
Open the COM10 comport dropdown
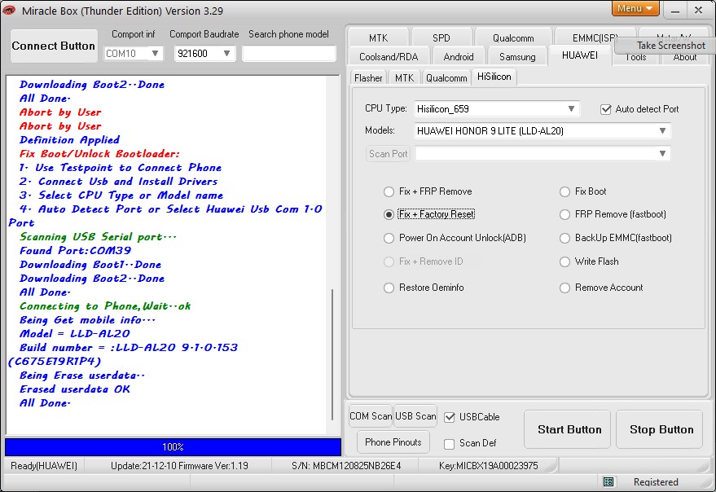pyautogui.click(x=155, y=54)
